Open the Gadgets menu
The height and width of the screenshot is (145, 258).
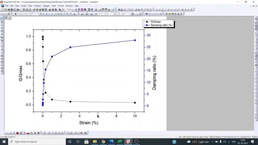tap(46, 6)
